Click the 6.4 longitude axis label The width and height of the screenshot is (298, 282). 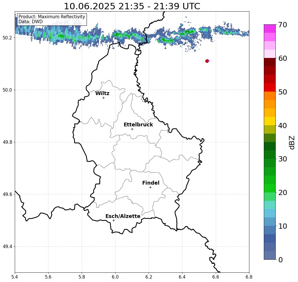tap(182, 277)
